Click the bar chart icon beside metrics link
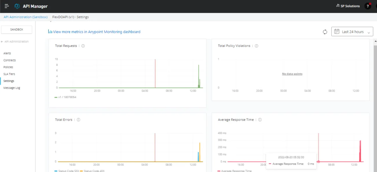 coord(50,32)
